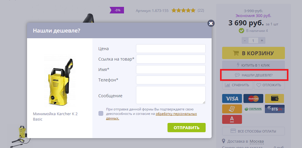This screenshot has height=148, width=302.
Task: Click the Имя input field
Action: point(171,70)
